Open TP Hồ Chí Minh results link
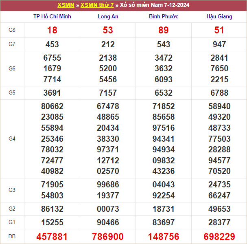Image resolution: width=247 pixels, height=244 pixels. click(52, 16)
